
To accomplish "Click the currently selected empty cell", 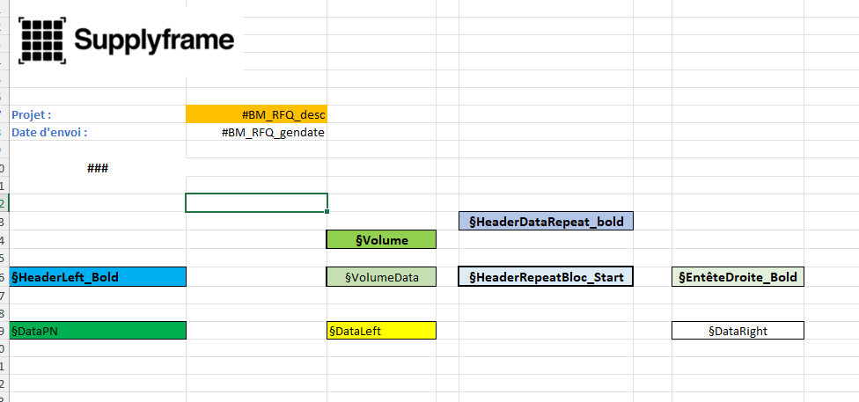I will 256,203.
